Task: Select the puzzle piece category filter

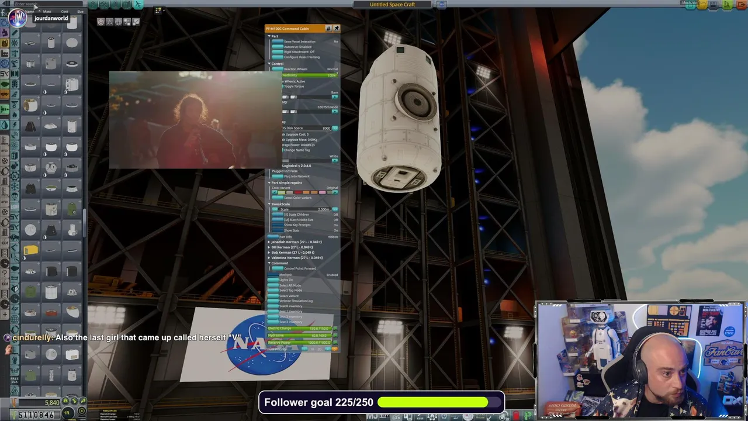Action: click(x=5, y=33)
